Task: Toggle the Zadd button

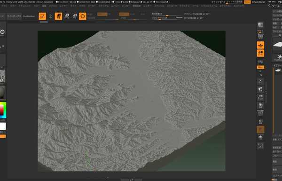Action: 124,14
